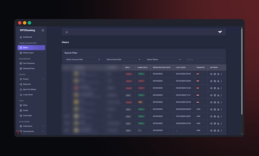Click the flag in the 05/24/2023 17:14 row

[198, 95]
